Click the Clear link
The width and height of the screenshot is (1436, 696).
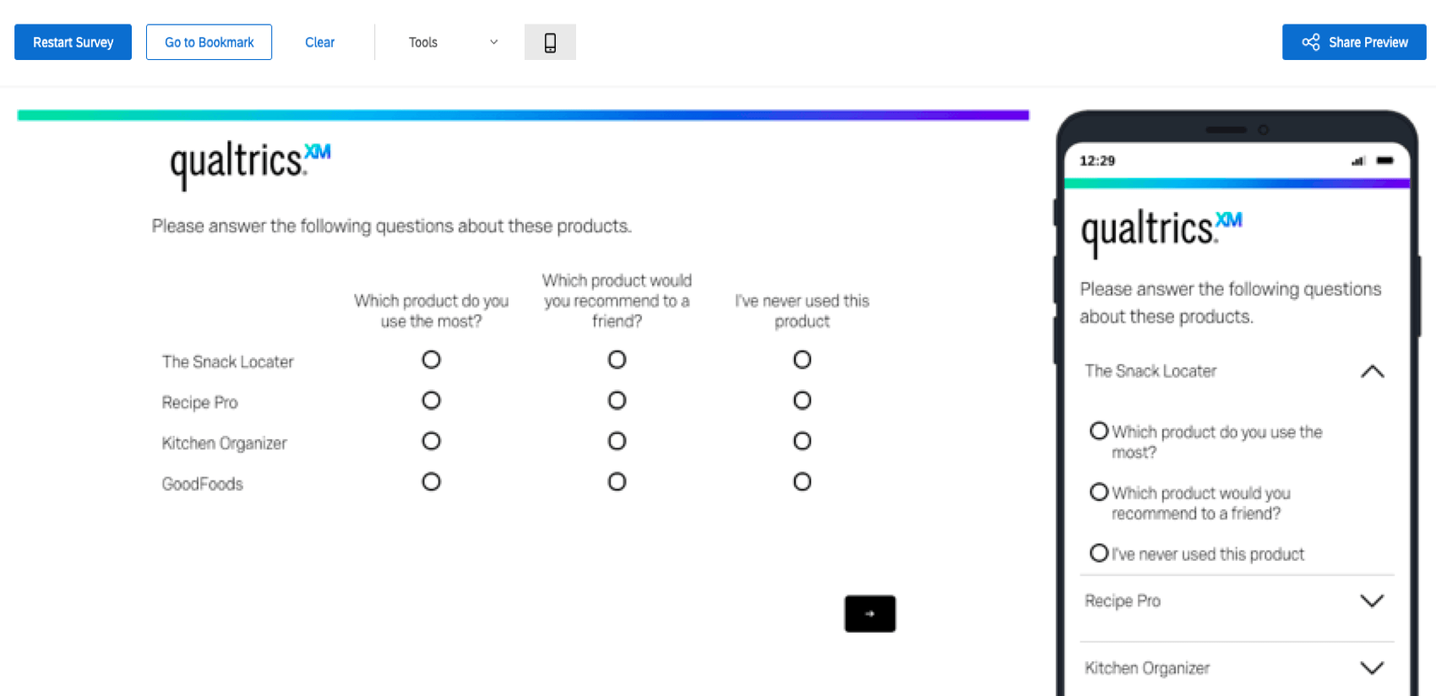319,41
